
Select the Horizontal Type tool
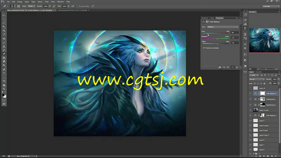tap(4, 73)
